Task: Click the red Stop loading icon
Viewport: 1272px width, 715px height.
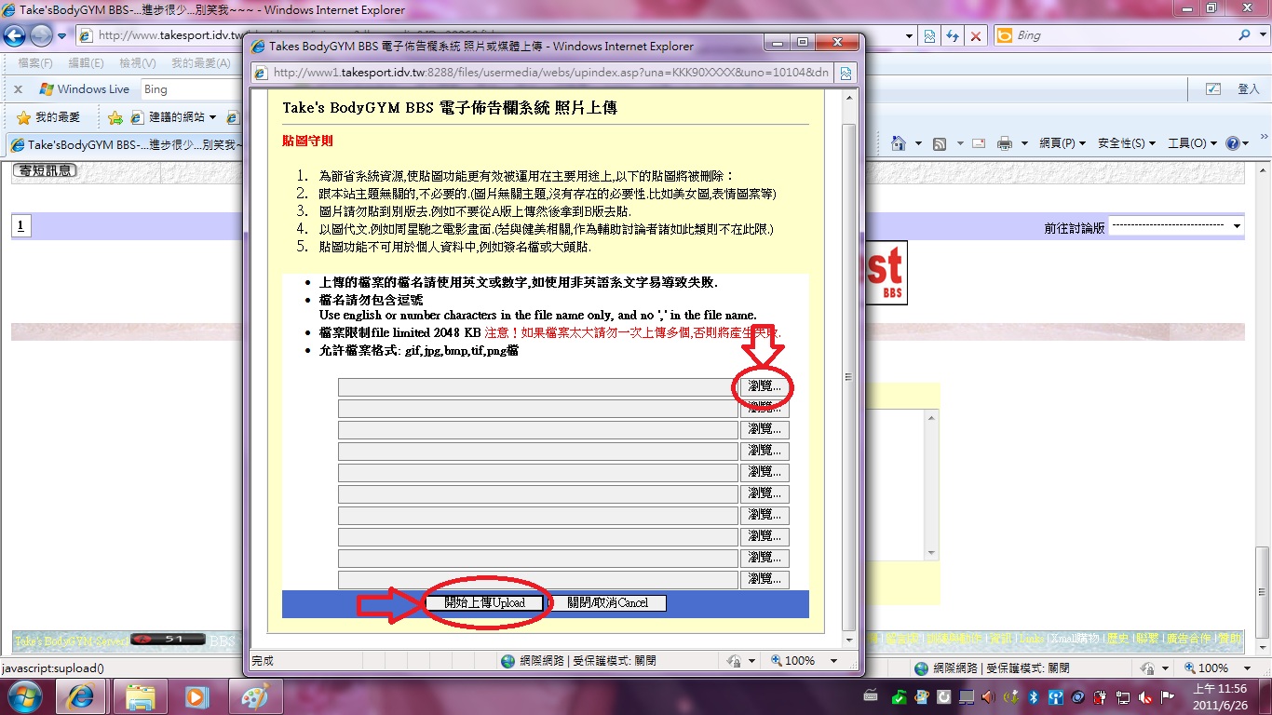Action: (975, 35)
